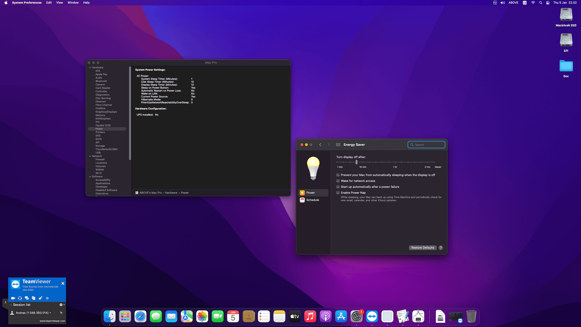Image resolution: width=581 pixels, height=327 pixels.
Task: Collapse the TeamViewer Session list
Action: (x=11, y=305)
